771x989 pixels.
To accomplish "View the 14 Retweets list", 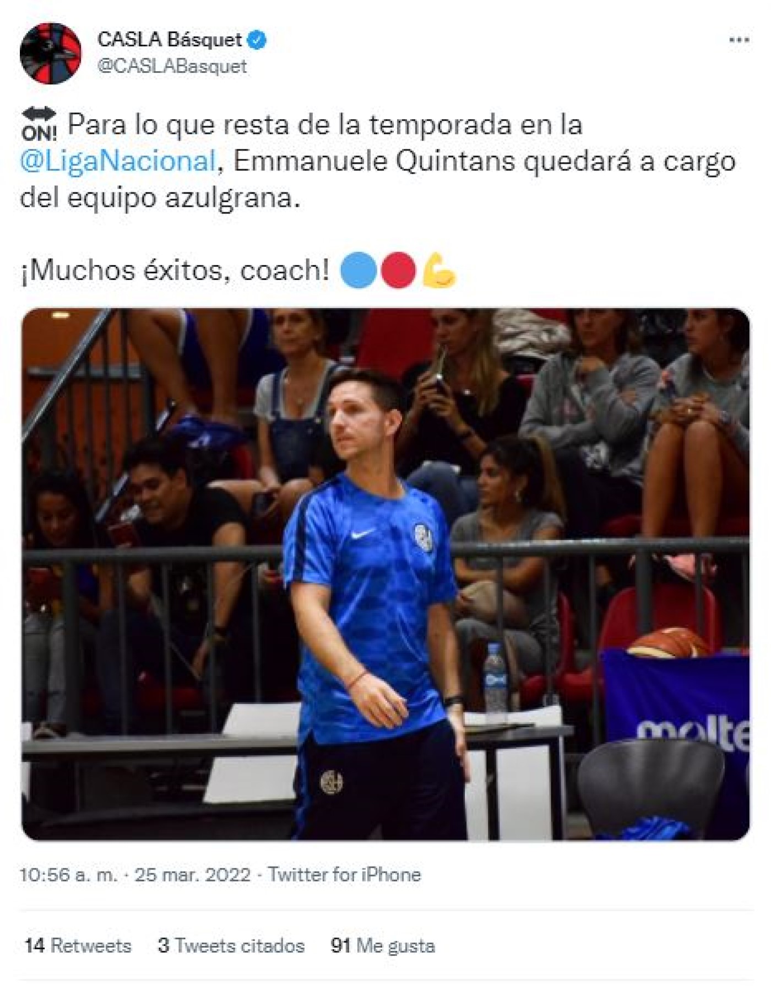I will coord(78,945).
